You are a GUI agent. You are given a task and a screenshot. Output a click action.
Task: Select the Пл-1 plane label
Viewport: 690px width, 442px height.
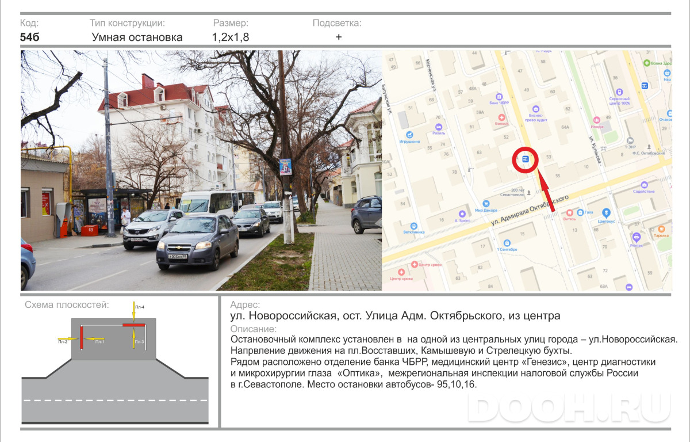(x=99, y=342)
